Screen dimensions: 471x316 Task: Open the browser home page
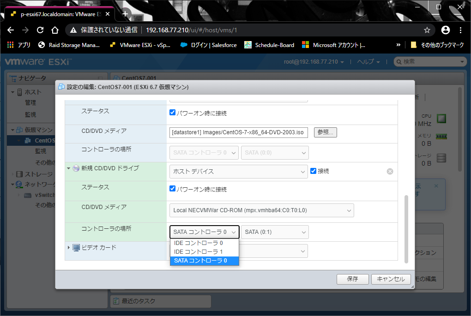coord(54,30)
